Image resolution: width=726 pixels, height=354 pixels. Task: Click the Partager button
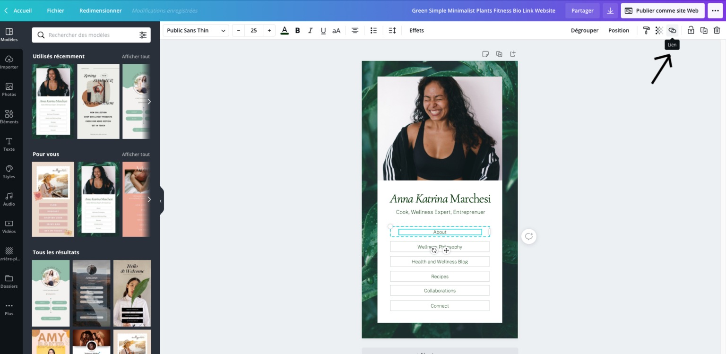(582, 10)
